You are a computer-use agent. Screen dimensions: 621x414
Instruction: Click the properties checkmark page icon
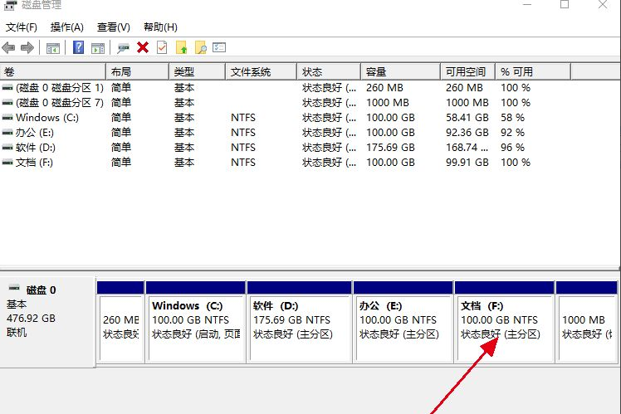162,48
